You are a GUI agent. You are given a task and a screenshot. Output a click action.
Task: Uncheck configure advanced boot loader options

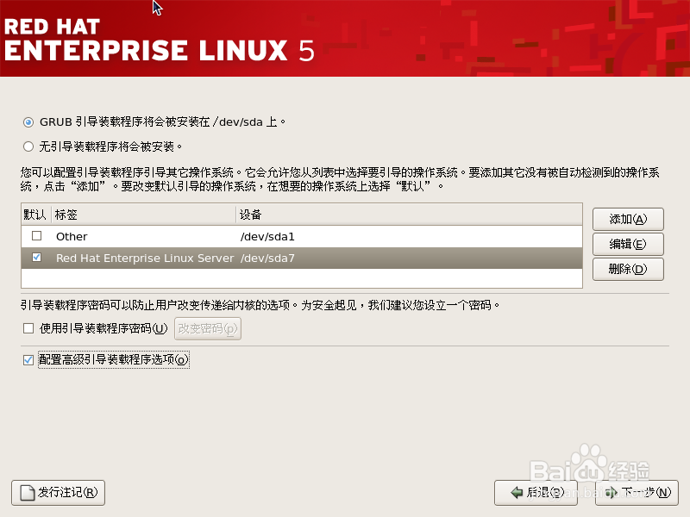point(28,359)
